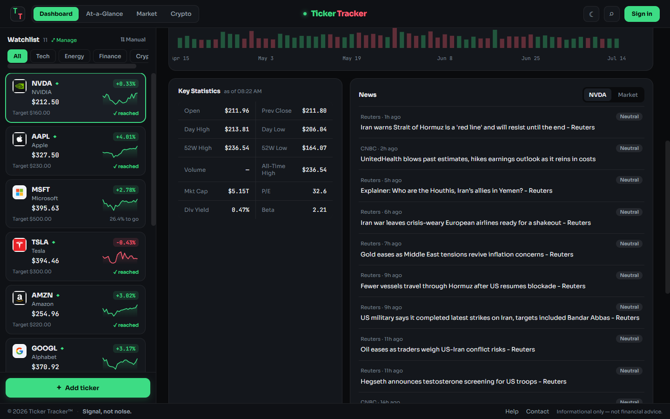Filter watchlist by Tech
The image size is (670, 419).
click(43, 56)
